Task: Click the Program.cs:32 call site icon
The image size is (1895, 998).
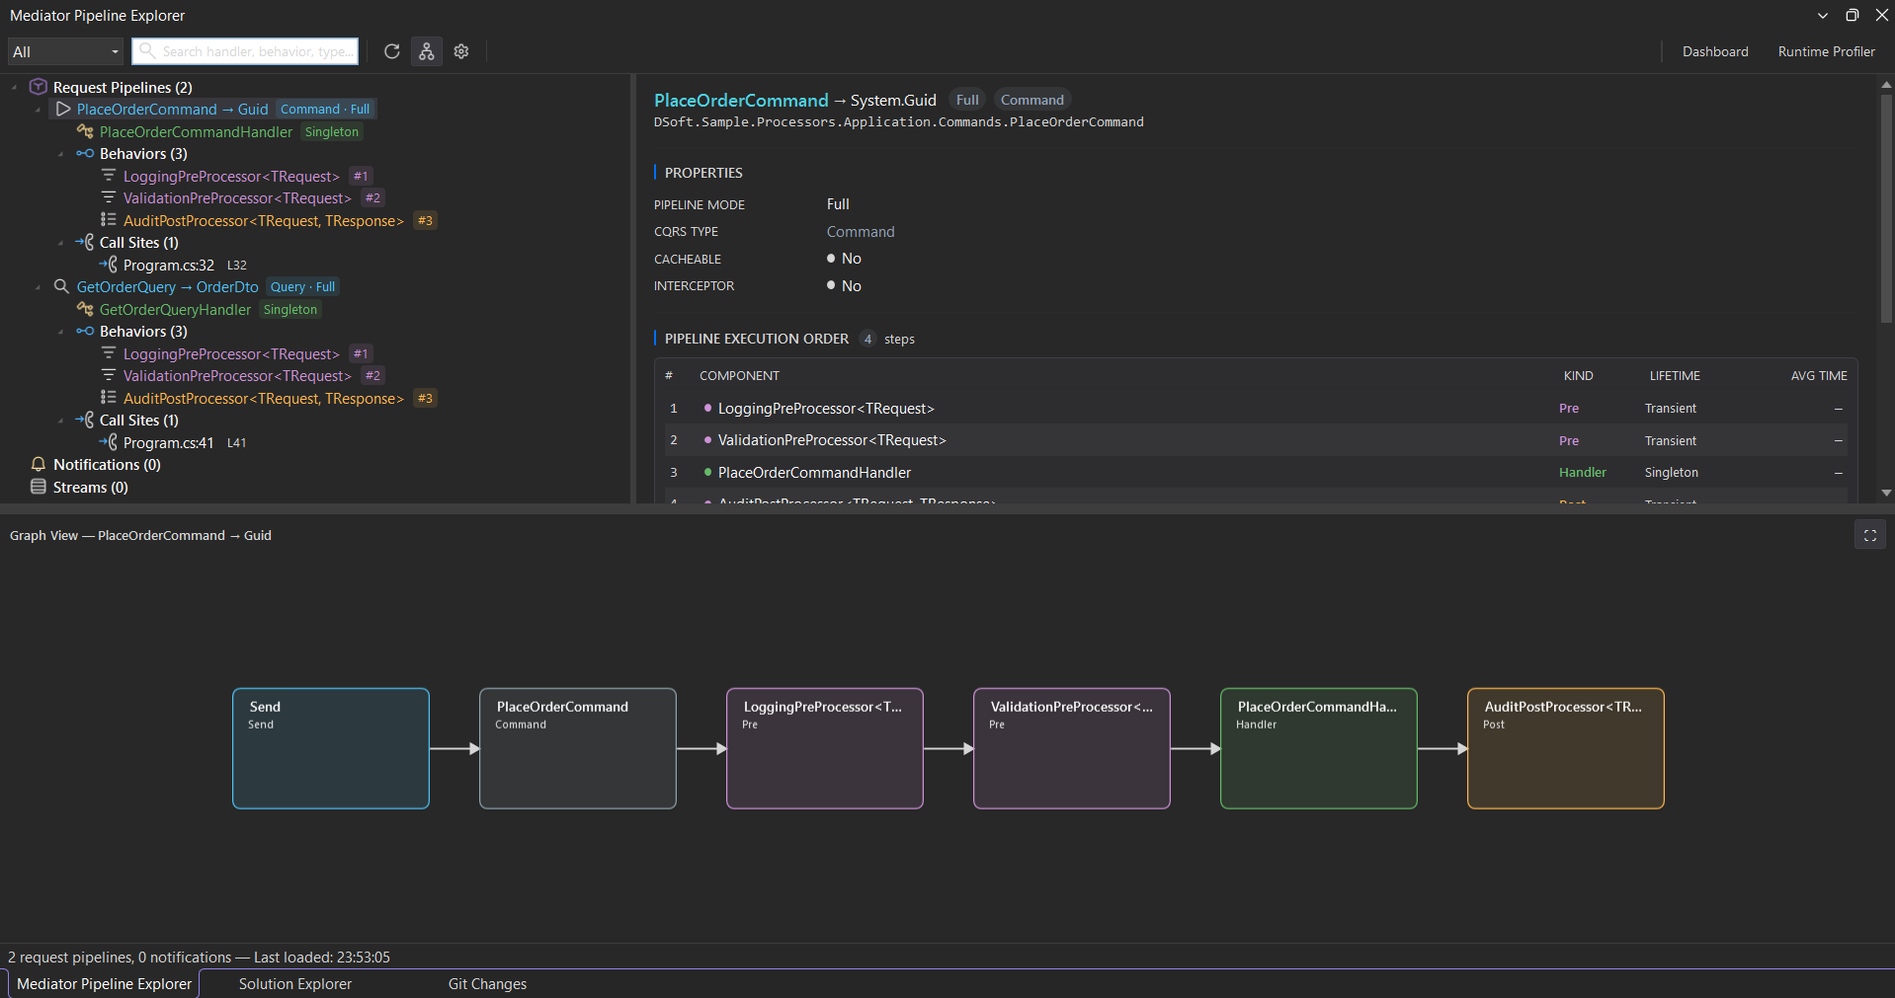Action: [109, 265]
